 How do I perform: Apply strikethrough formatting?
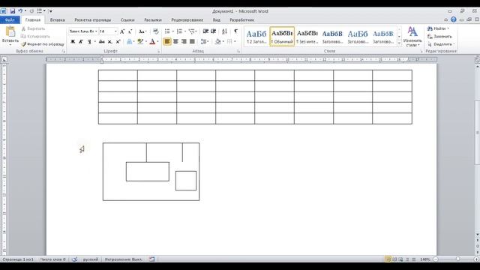point(102,42)
